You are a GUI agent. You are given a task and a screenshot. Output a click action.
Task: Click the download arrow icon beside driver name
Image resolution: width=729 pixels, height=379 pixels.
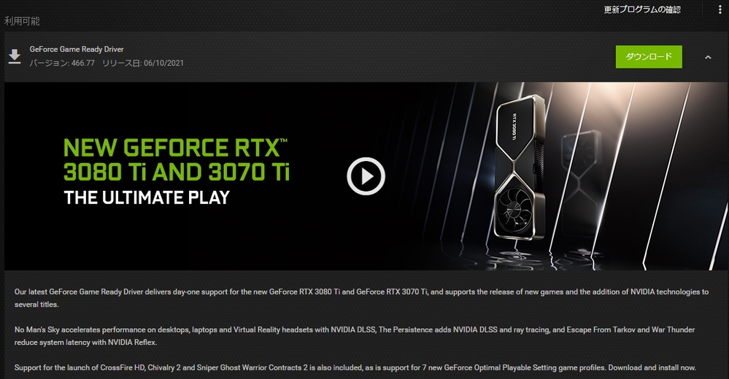coord(15,57)
